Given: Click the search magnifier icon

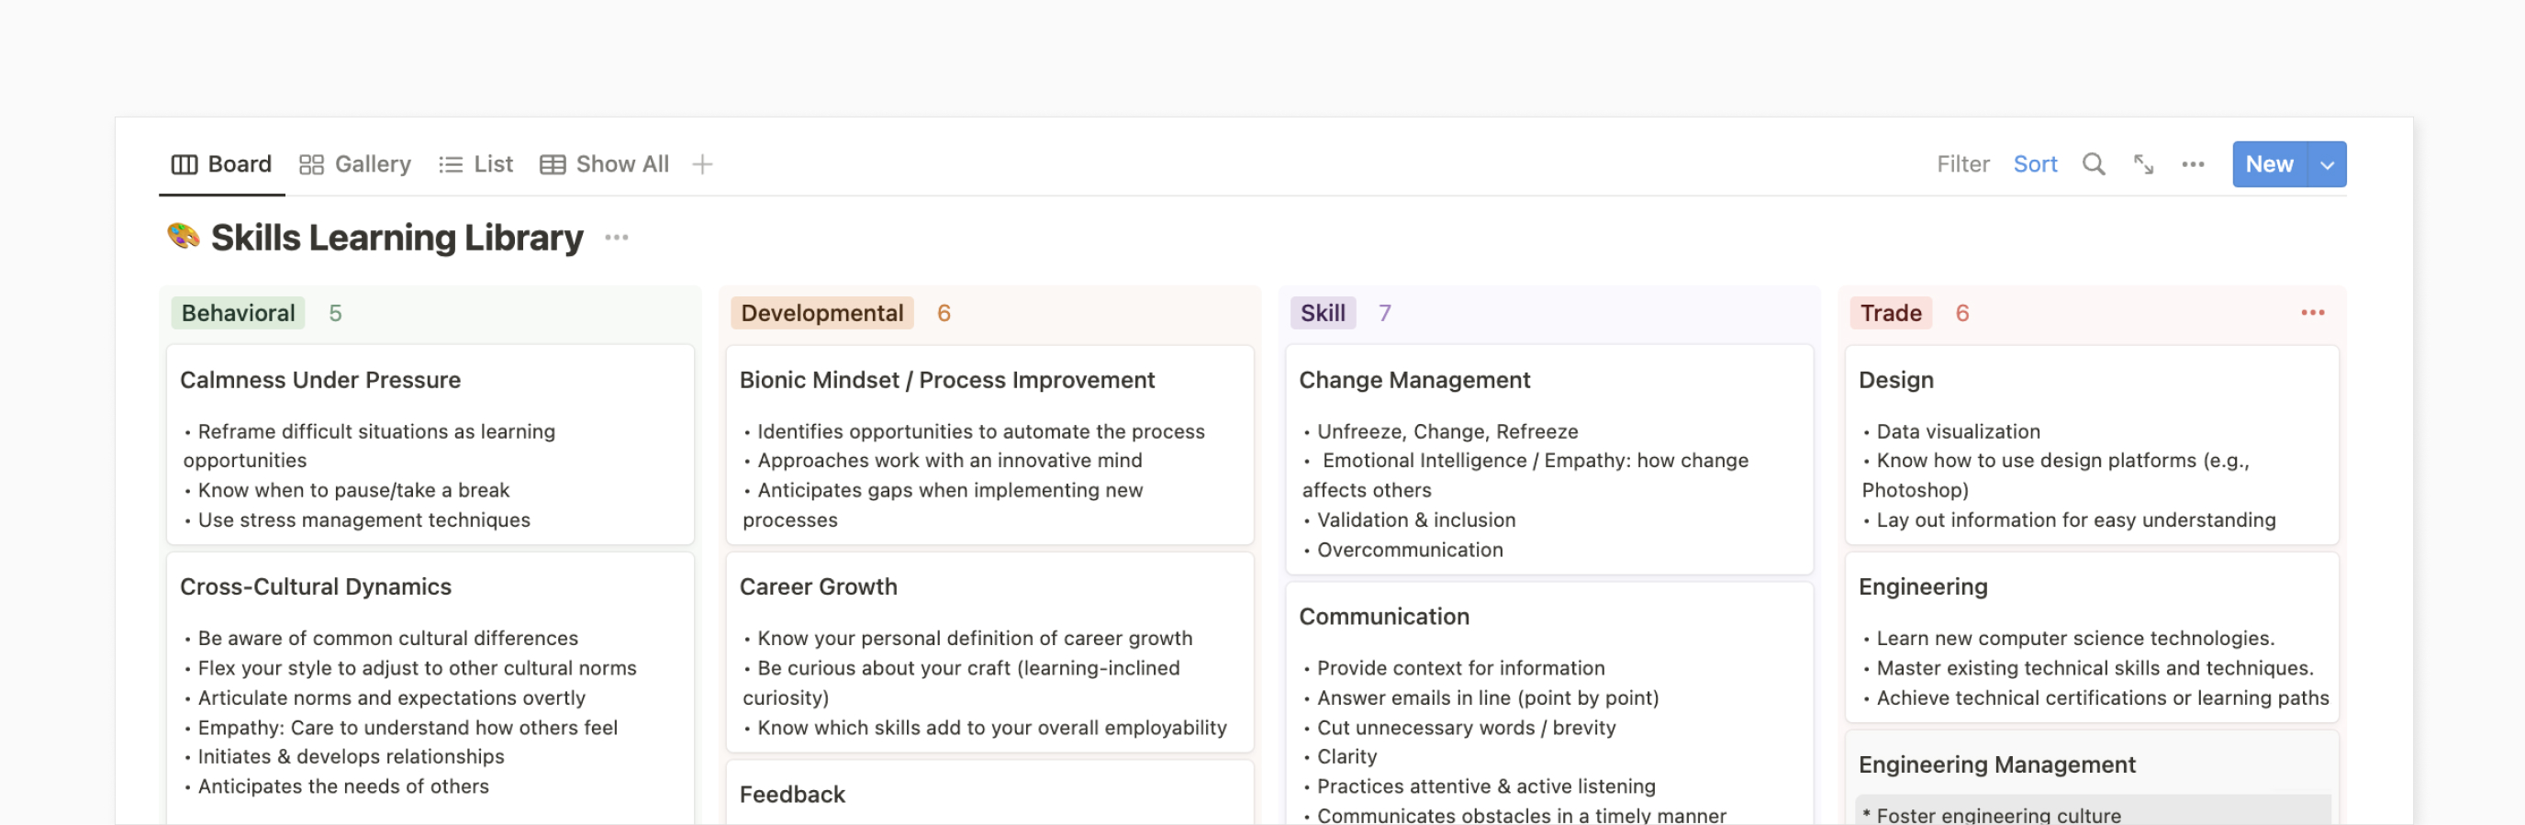Looking at the screenshot, I should (2093, 164).
